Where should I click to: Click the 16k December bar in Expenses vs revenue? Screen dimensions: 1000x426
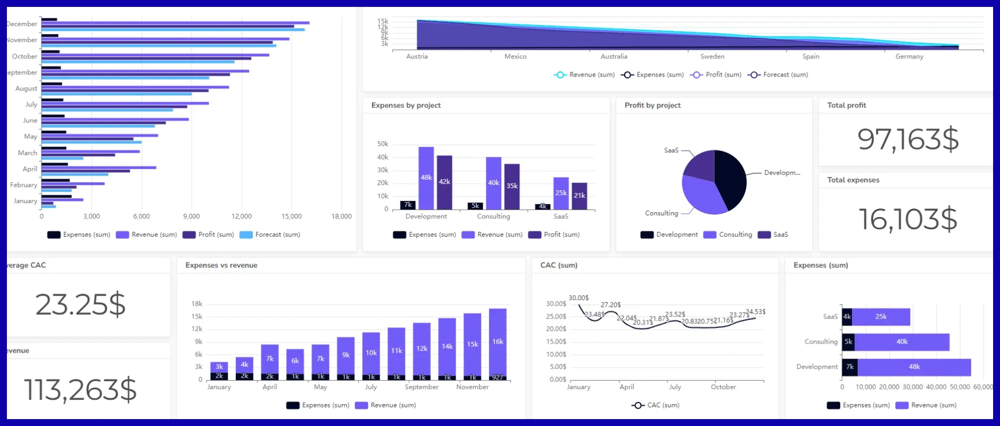click(x=498, y=341)
